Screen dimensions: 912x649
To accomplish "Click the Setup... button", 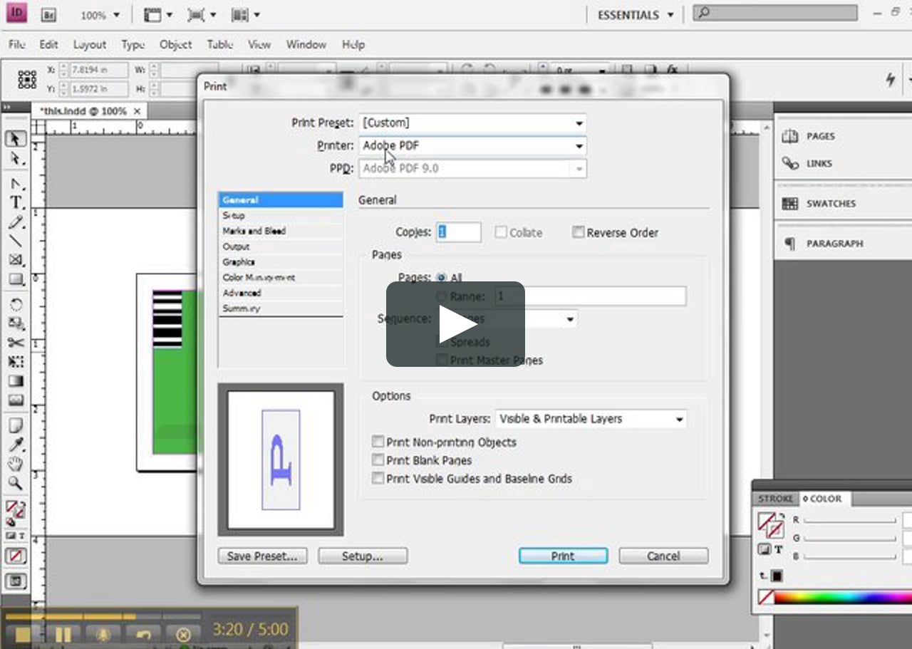I will click(x=363, y=556).
